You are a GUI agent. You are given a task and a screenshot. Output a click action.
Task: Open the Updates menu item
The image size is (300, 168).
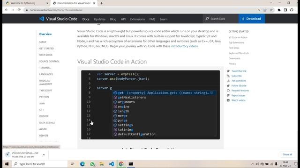point(100,19)
